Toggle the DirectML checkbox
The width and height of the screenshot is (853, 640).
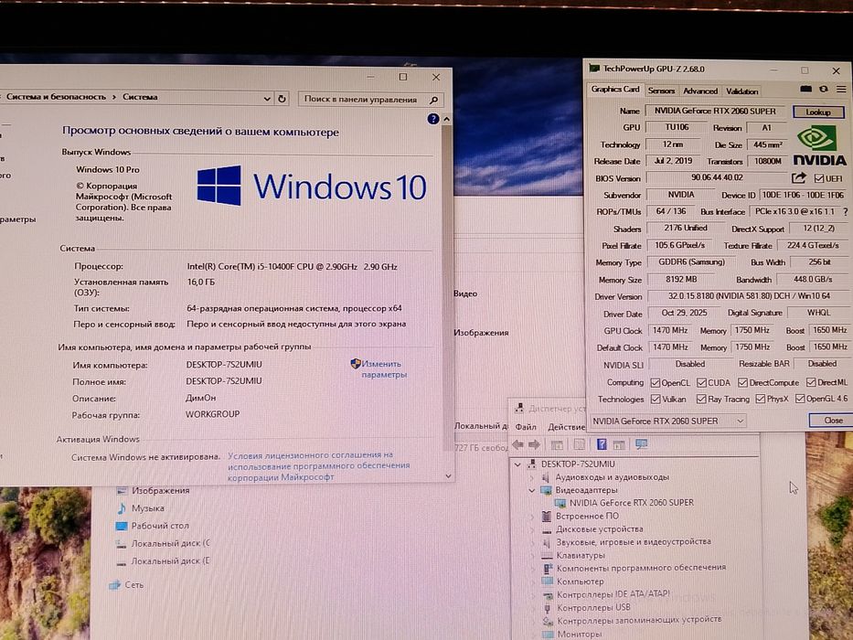[811, 382]
